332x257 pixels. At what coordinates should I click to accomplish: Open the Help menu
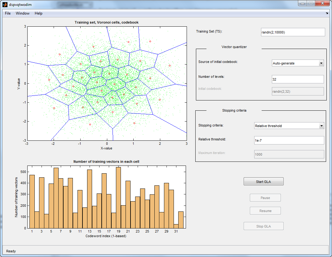pos(38,13)
